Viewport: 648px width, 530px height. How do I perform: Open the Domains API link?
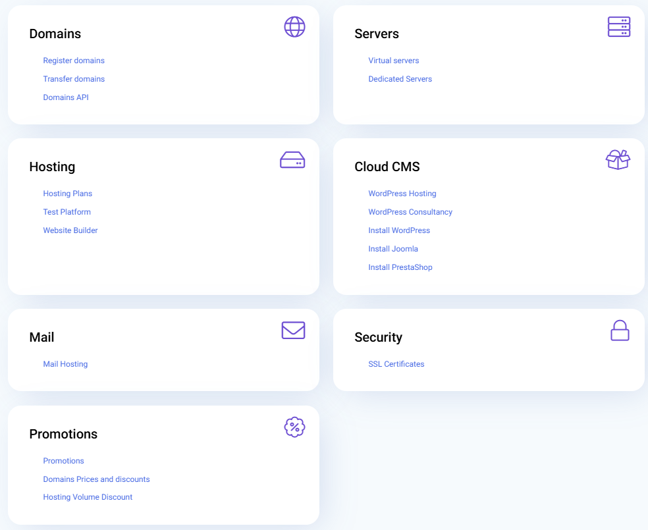coord(66,97)
